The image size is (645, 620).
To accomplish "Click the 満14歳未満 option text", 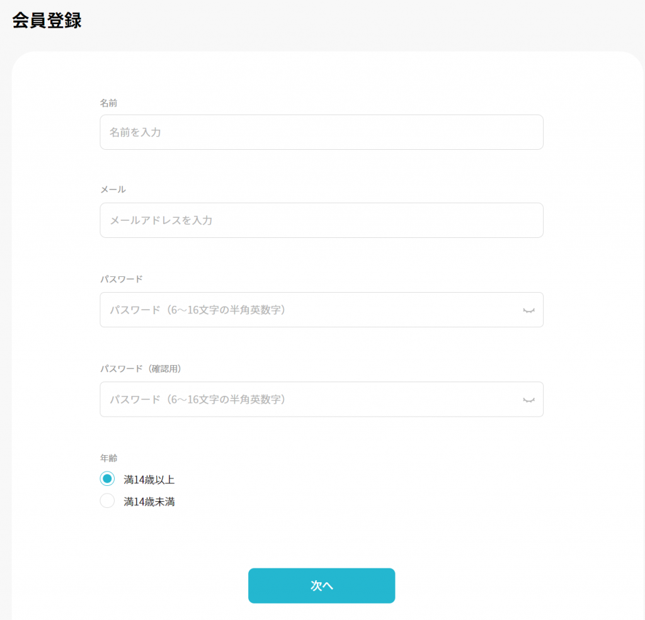I will [x=149, y=502].
